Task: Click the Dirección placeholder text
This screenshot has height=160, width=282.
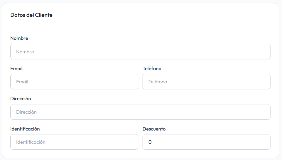Action: point(26,112)
